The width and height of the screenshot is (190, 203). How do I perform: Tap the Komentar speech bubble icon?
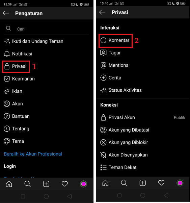[x=104, y=40]
